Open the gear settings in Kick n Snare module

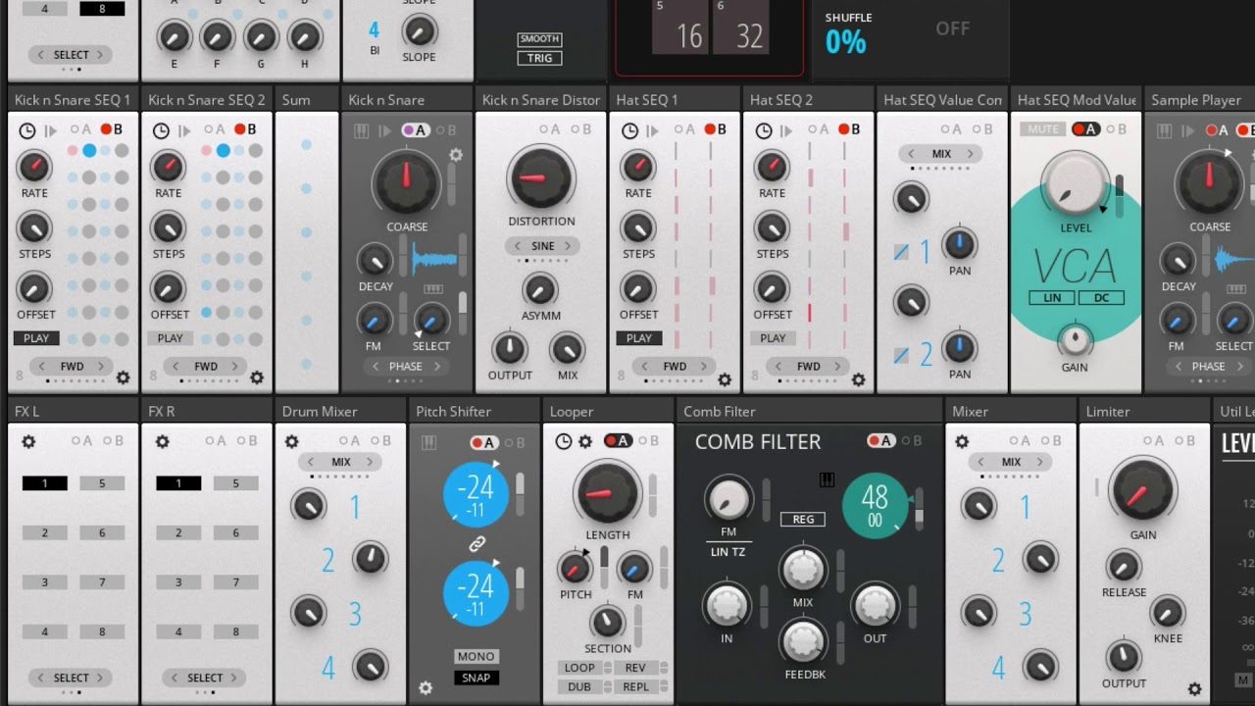[x=456, y=155]
